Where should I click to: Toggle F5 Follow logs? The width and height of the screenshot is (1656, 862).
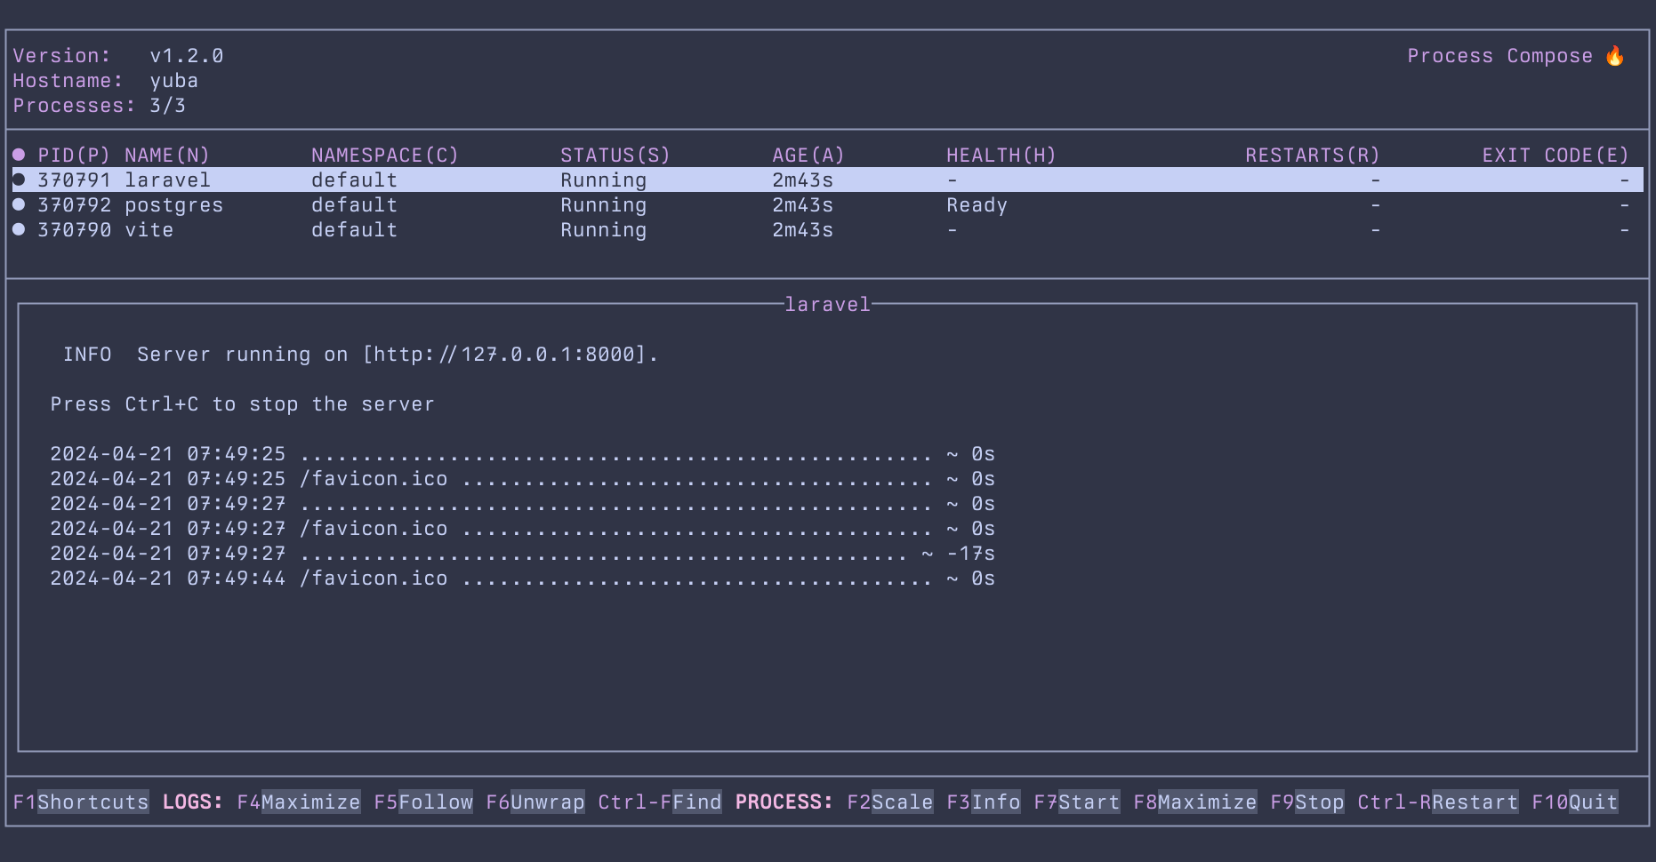(423, 802)
